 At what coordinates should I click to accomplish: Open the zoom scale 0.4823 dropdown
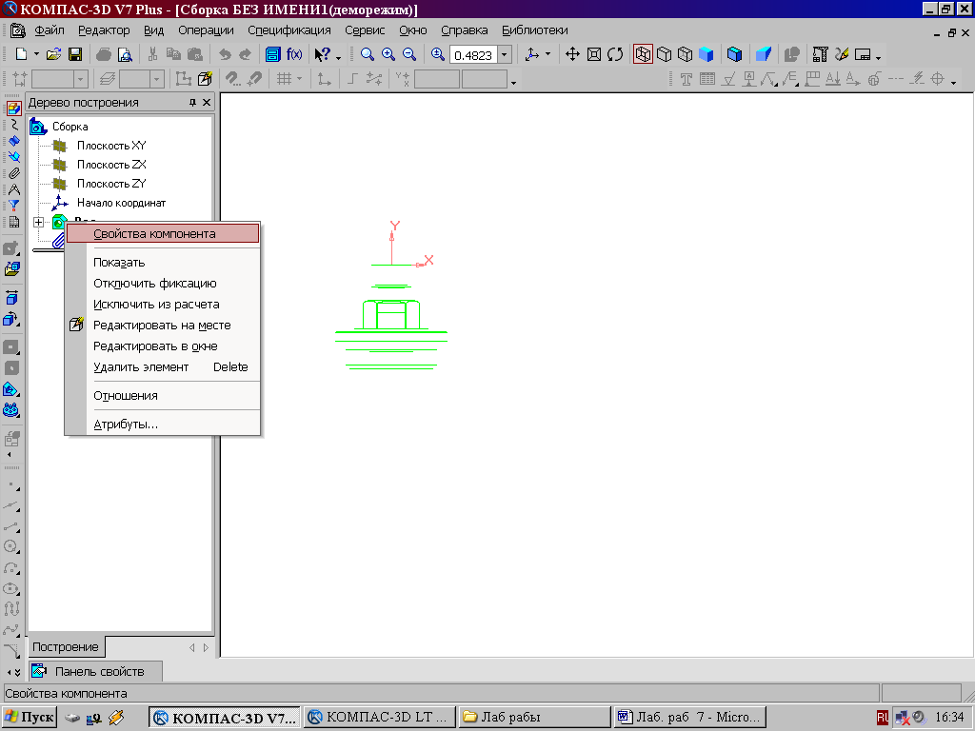pyautogui.click(x=505, y=55)
